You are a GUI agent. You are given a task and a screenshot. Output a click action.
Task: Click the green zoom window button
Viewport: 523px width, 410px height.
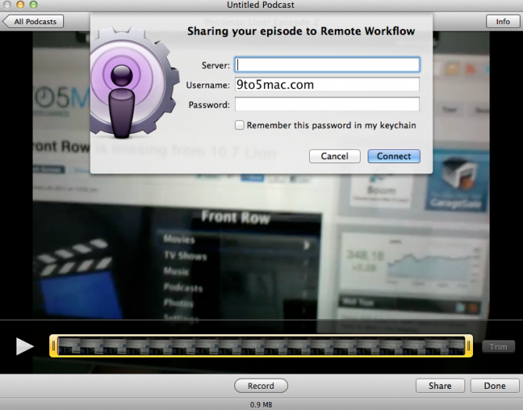(x=34, y=5)
